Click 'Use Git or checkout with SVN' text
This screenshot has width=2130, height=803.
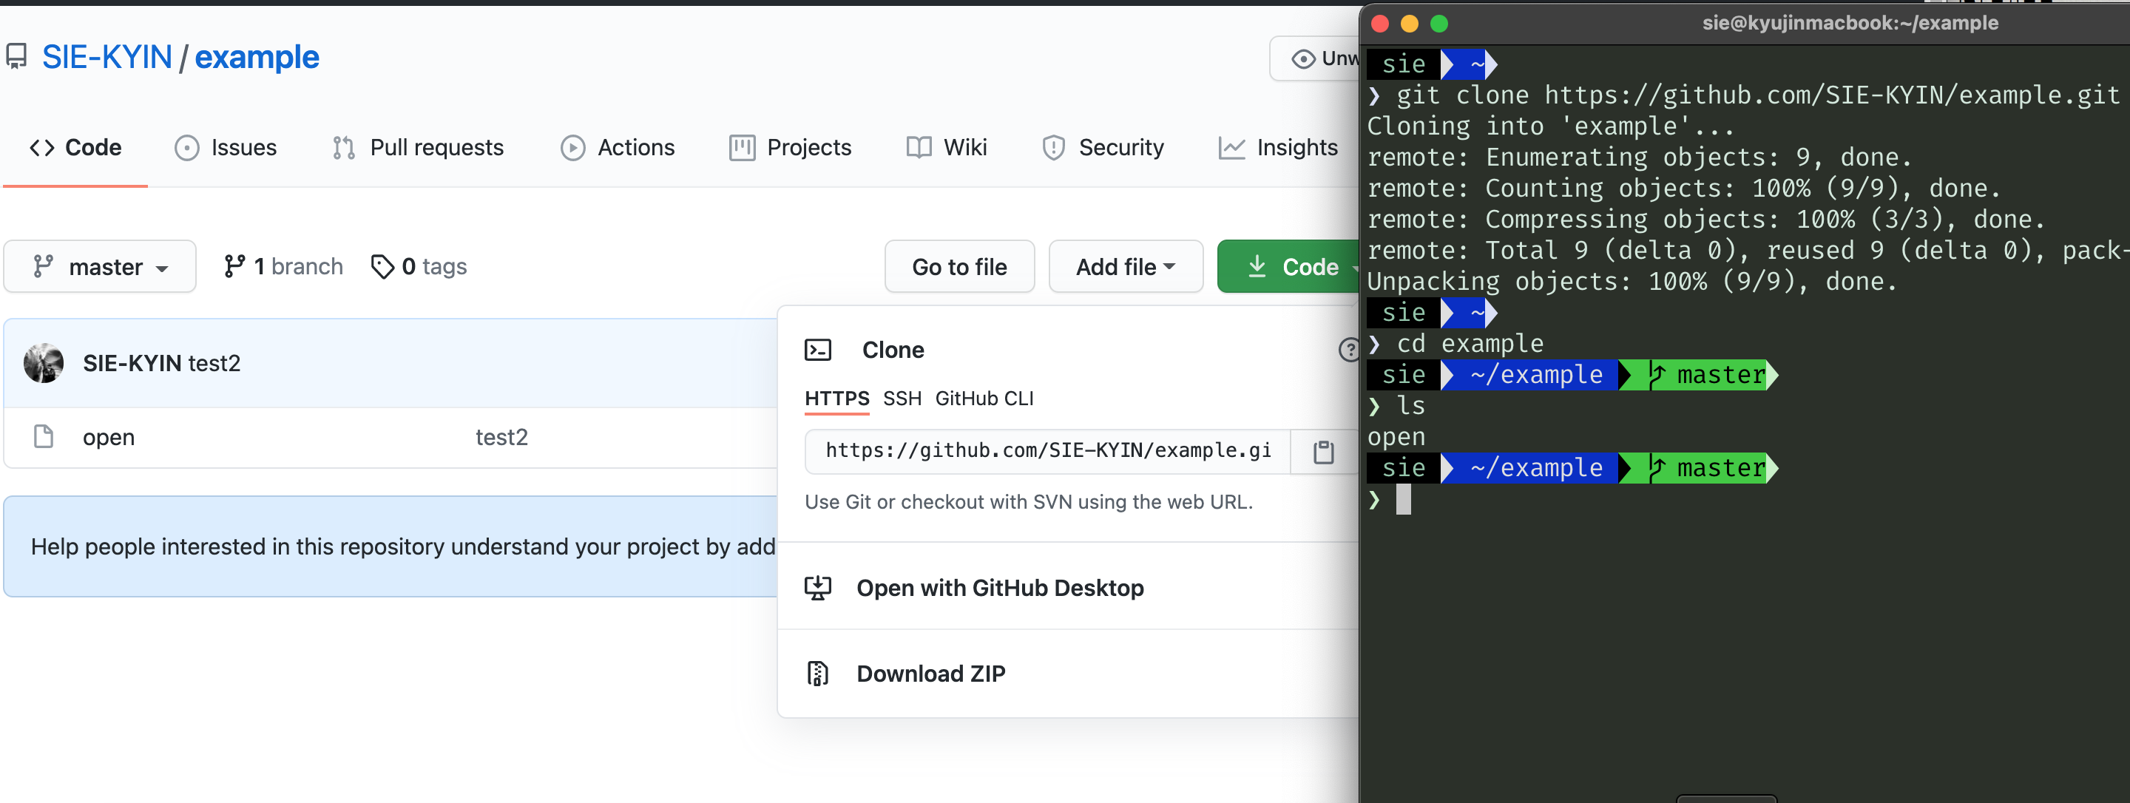(x=1029, y=502)
